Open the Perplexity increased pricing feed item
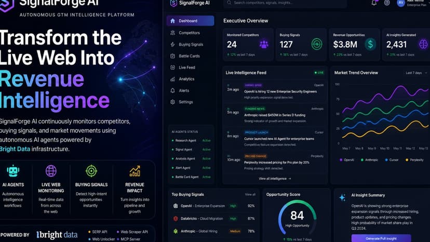This screenshot has height=242, width=430. (x=275, y=162)
